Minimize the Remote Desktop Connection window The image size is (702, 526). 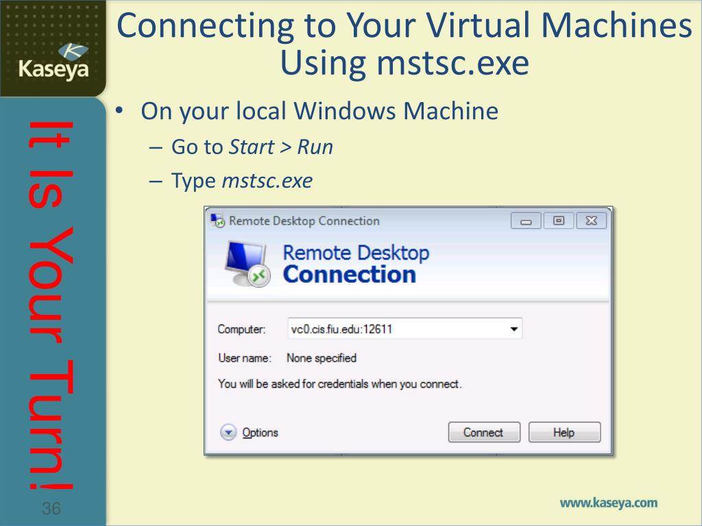click(526, 221)
